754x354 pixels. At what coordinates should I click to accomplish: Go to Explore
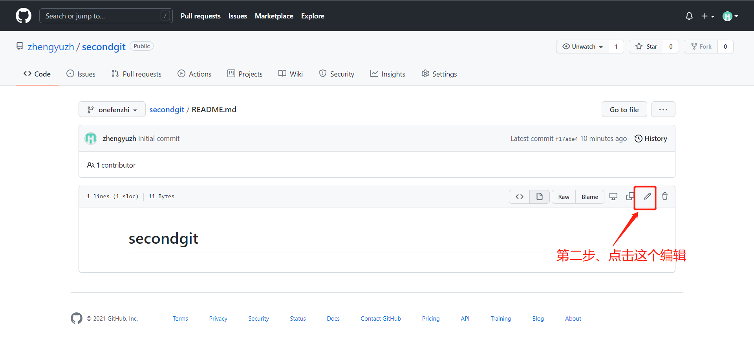click(x=313, y=16)
